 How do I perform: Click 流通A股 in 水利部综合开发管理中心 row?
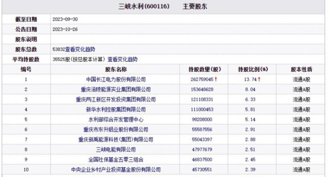click(302, 120)
